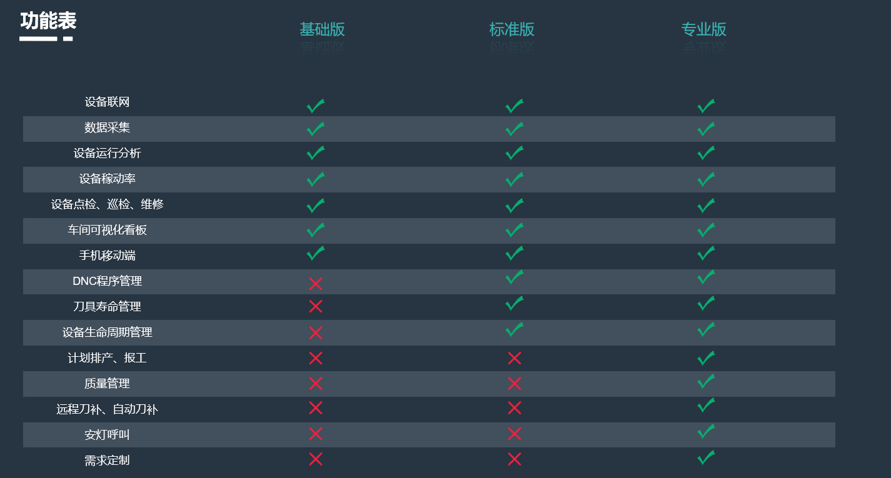Click the 手机移动端 feature label
This screenshot has height=478, width=891.
(108, 256)
